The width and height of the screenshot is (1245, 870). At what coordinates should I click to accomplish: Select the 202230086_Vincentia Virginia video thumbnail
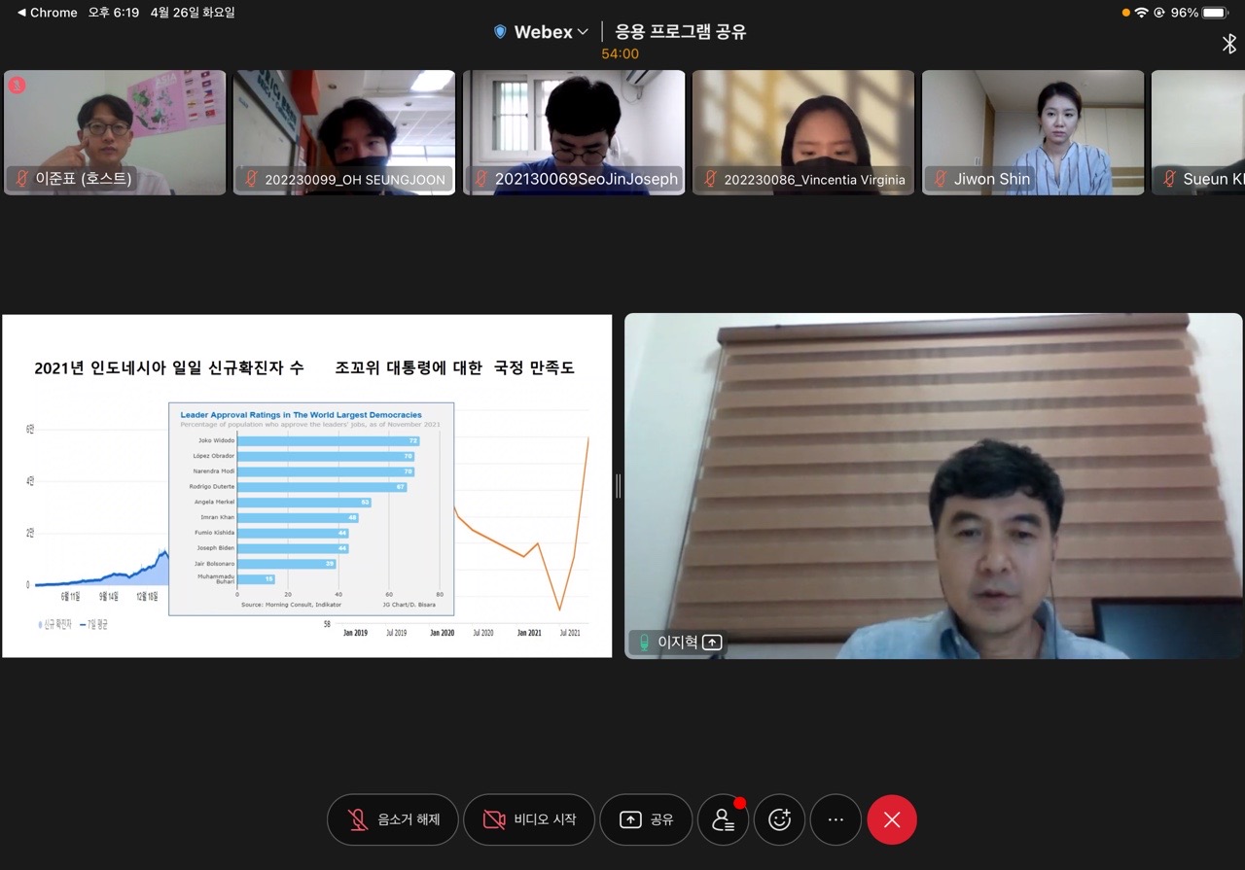click(802, 132)
